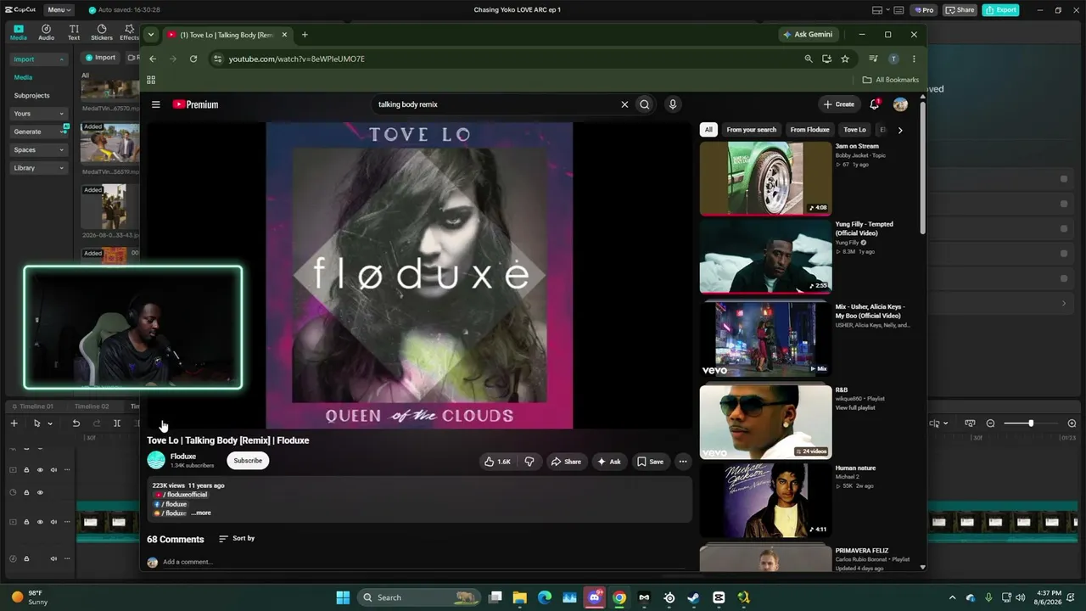Adjust the CapCut timeline zoom slider
Viewport: 1086px width, 611px height.
coord(1031,423)
